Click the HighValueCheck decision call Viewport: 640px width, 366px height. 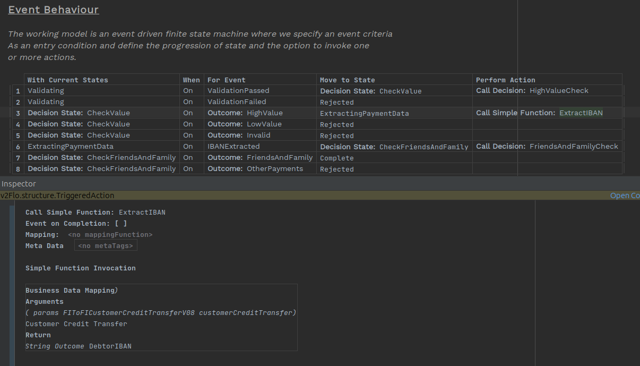[559, 91]
